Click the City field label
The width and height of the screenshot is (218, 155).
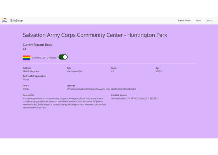pyautogui.click(x=69, y=68)
